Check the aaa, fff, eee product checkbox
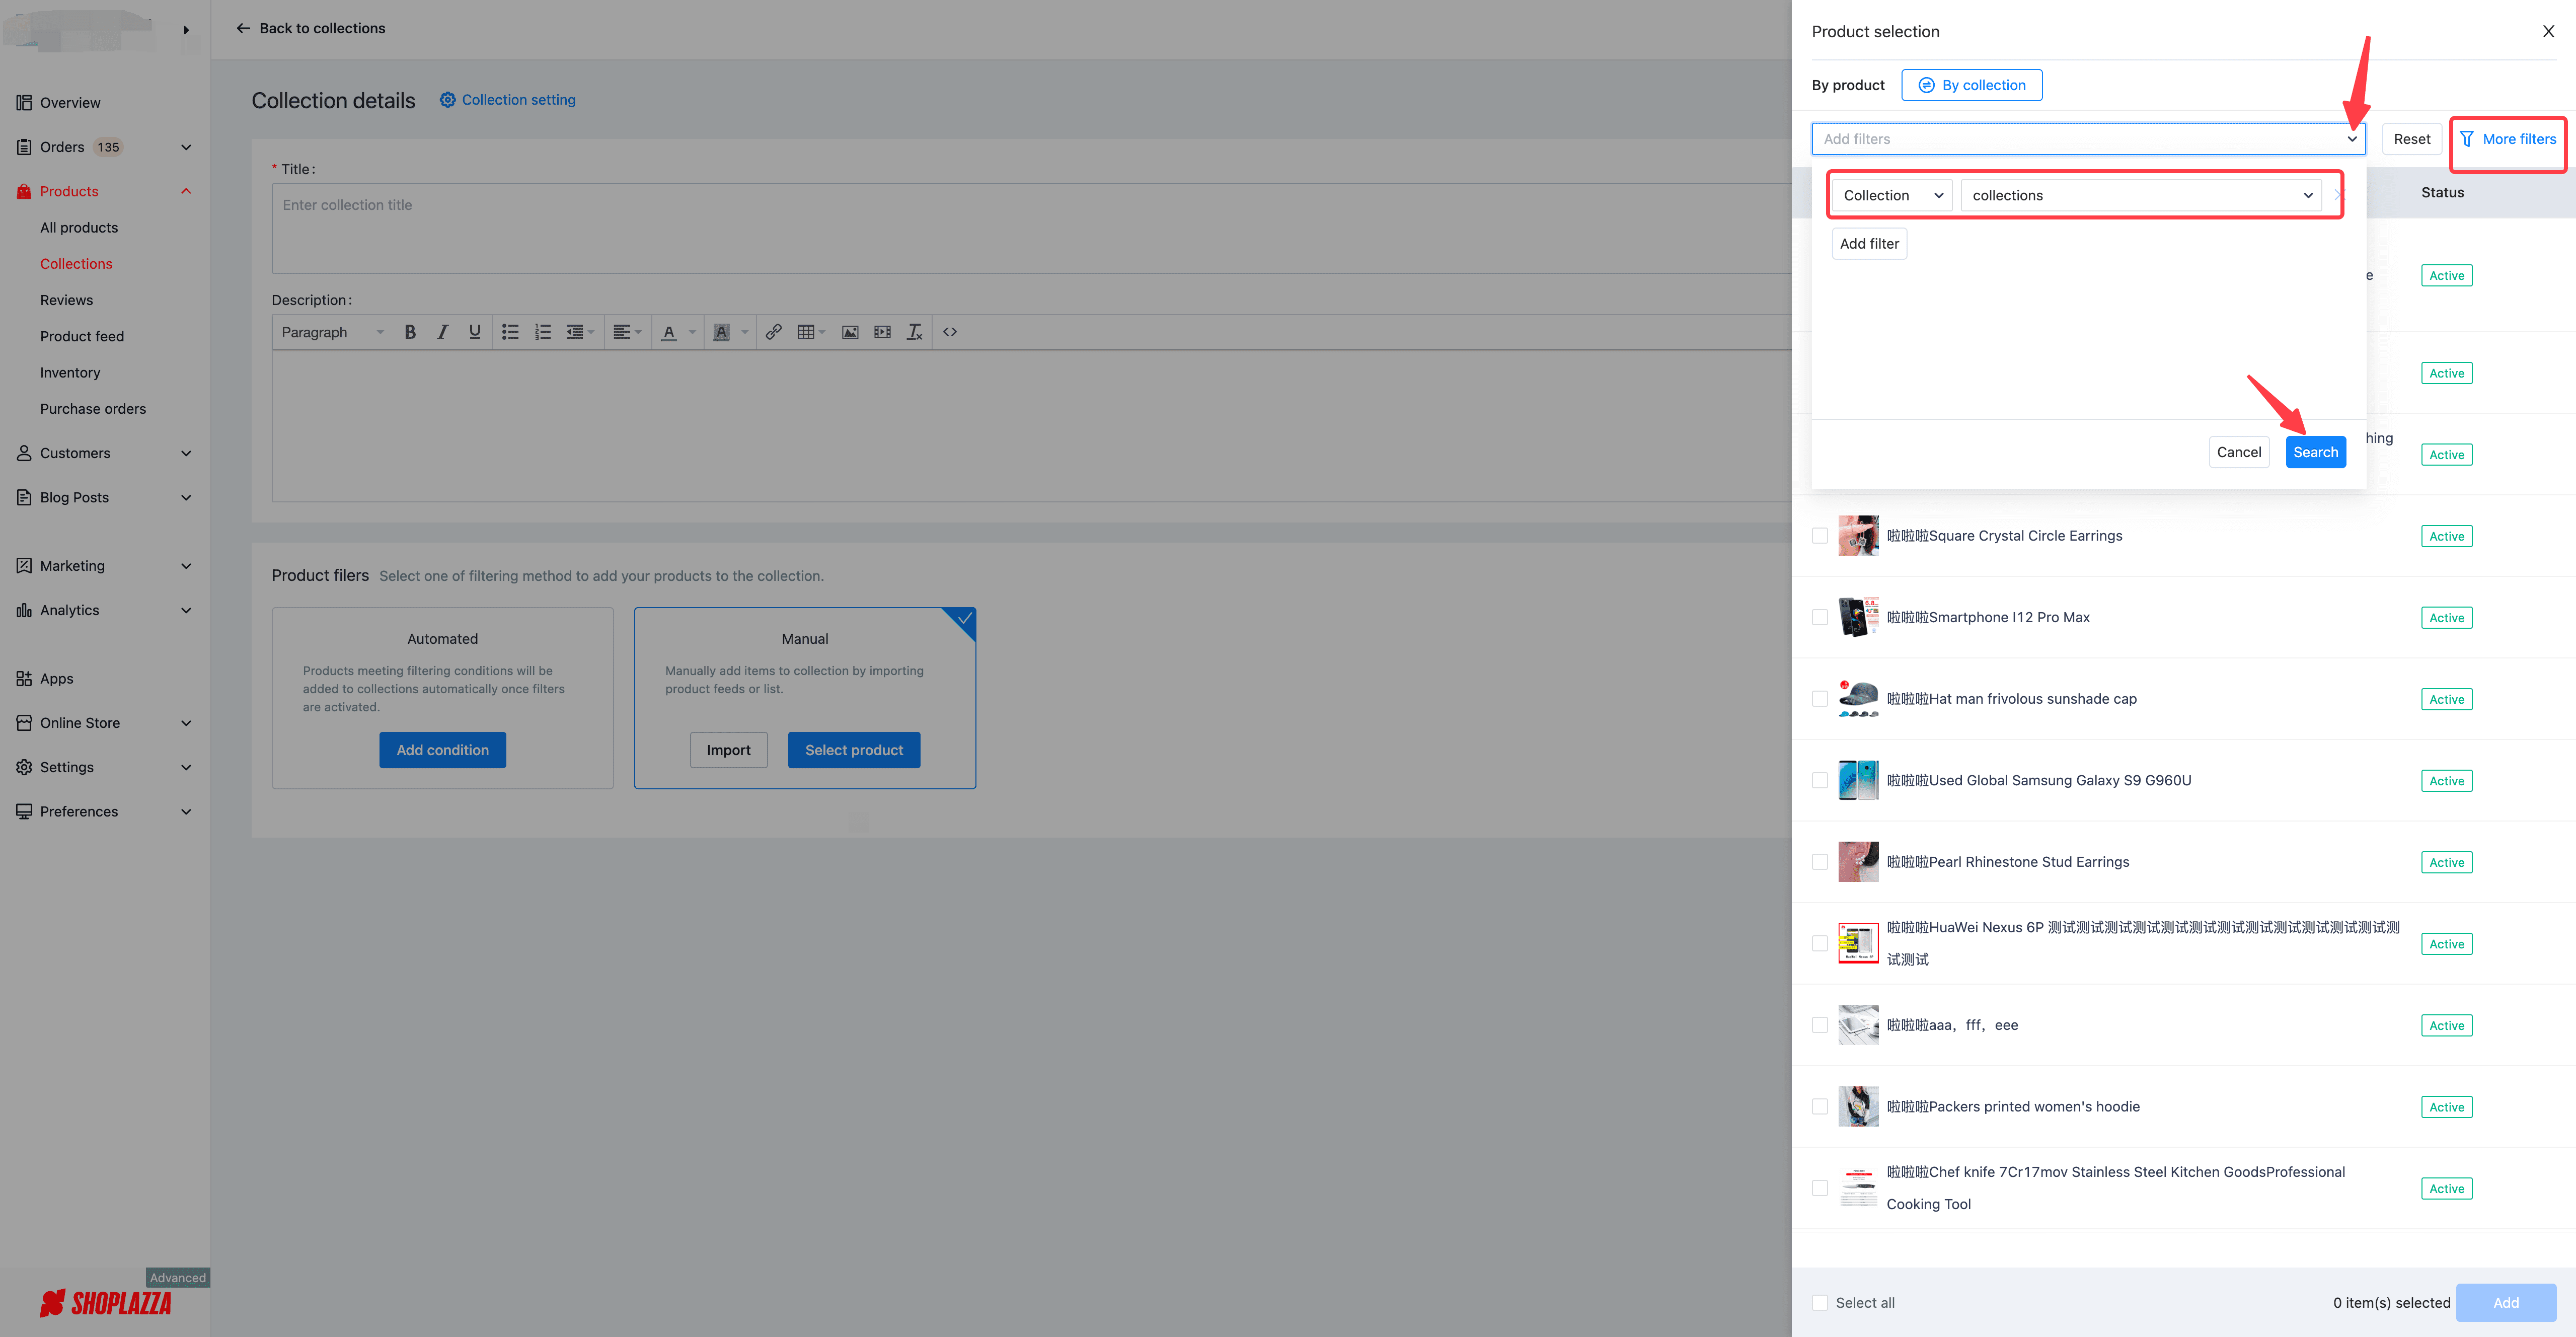This screenshot has height=1337, width=2576. [1820, 1025]
